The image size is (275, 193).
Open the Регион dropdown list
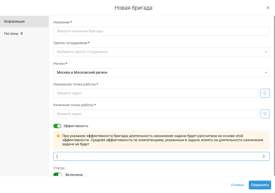[161, 73]
